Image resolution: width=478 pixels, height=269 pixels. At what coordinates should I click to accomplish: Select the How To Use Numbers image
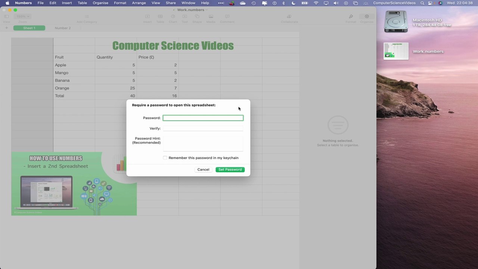[74, 183]
